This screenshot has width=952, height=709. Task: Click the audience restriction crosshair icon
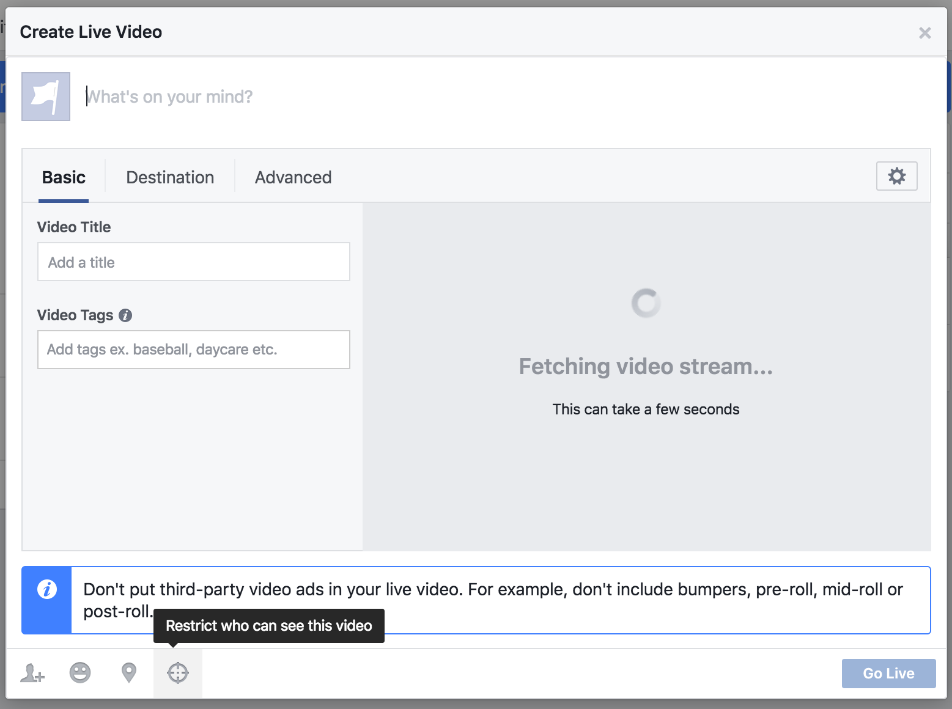(x=177, y=673)
